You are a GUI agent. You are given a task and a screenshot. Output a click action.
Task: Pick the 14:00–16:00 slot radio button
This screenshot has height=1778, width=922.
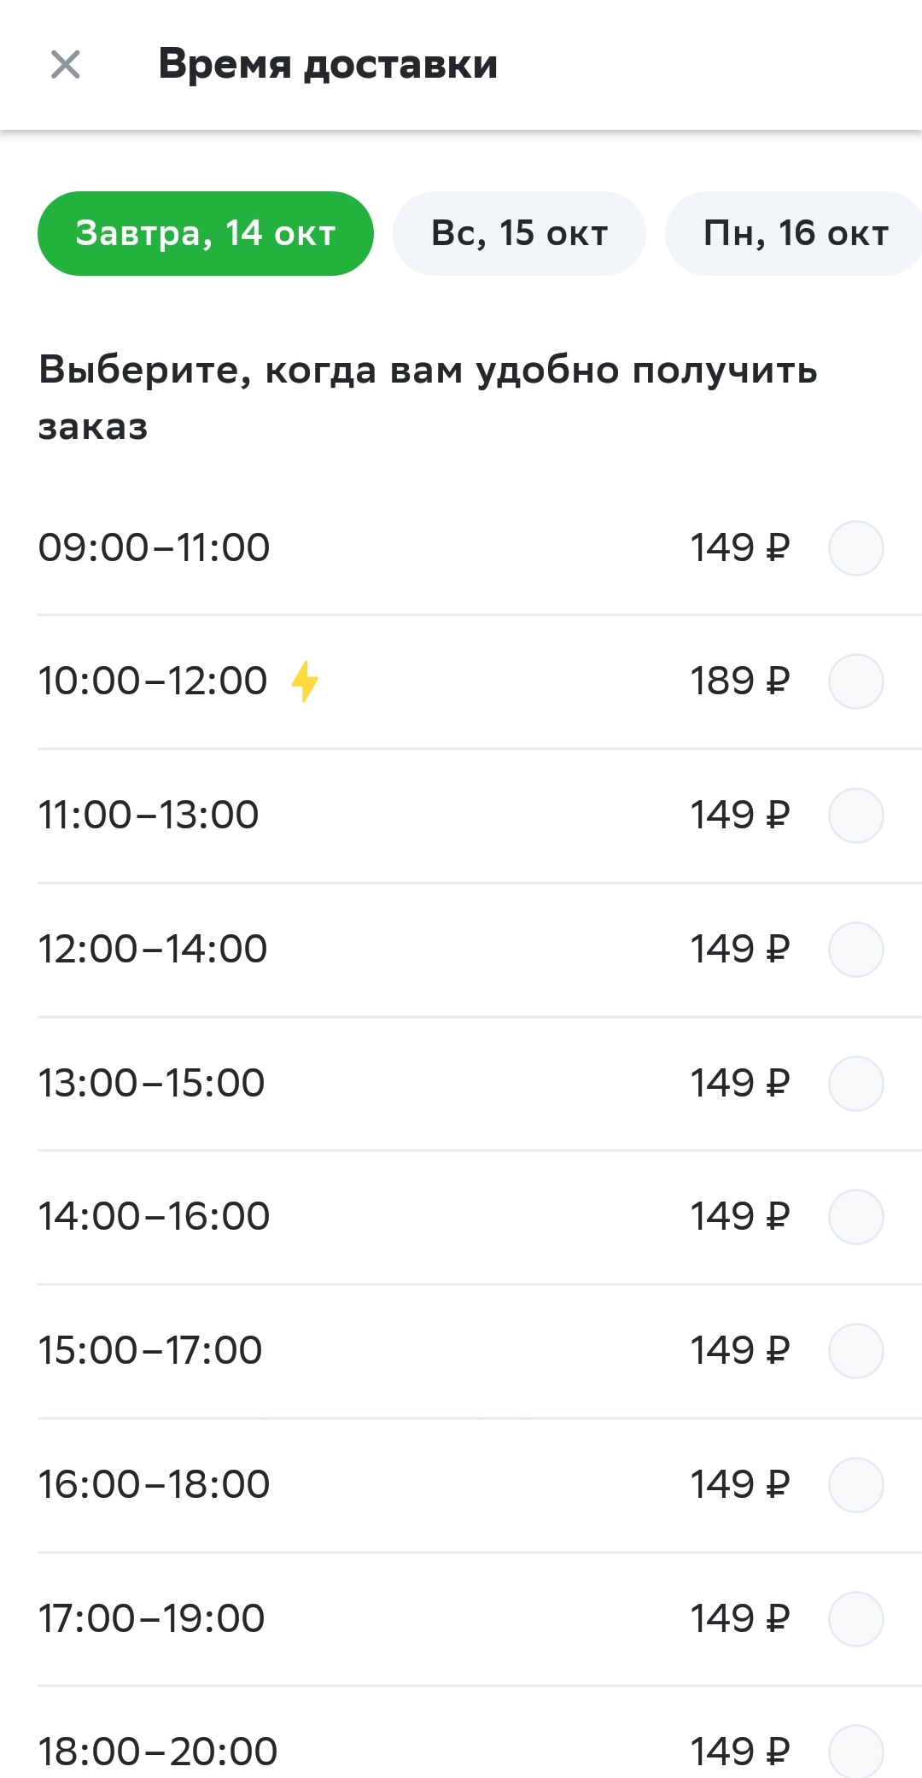855,1216
